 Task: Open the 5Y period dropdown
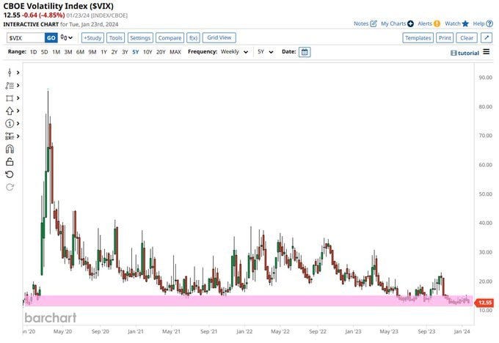click(266, 52)
